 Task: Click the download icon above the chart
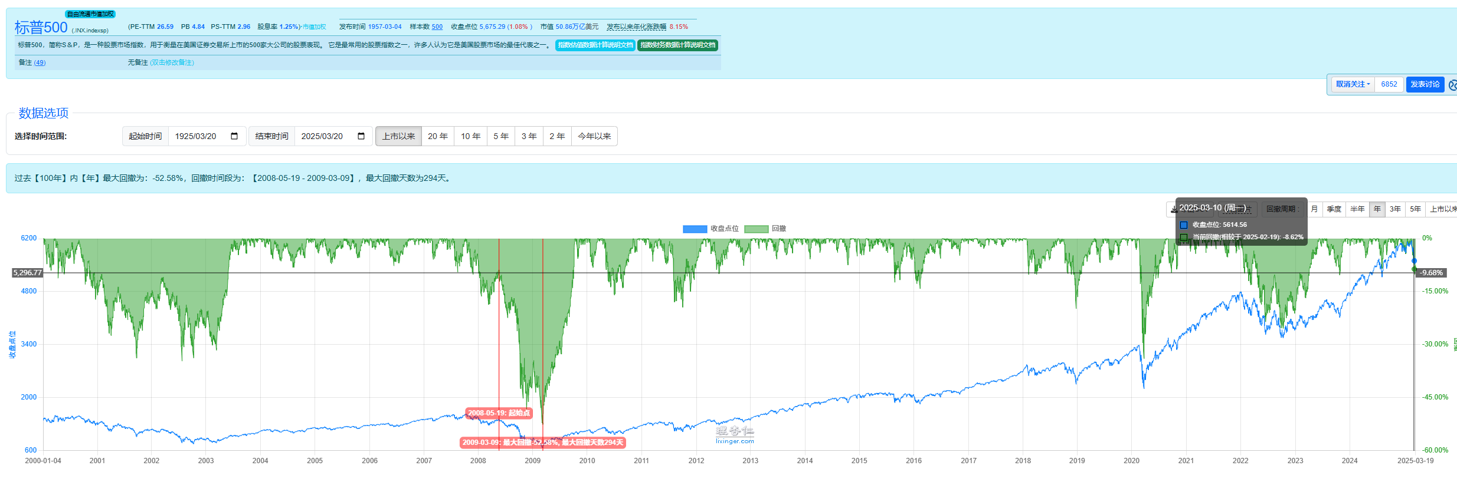(1174, 209)
